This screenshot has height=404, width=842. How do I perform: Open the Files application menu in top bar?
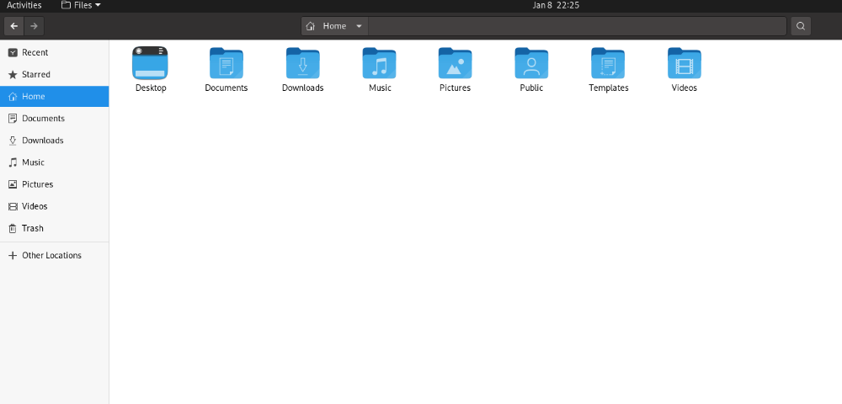81,5
